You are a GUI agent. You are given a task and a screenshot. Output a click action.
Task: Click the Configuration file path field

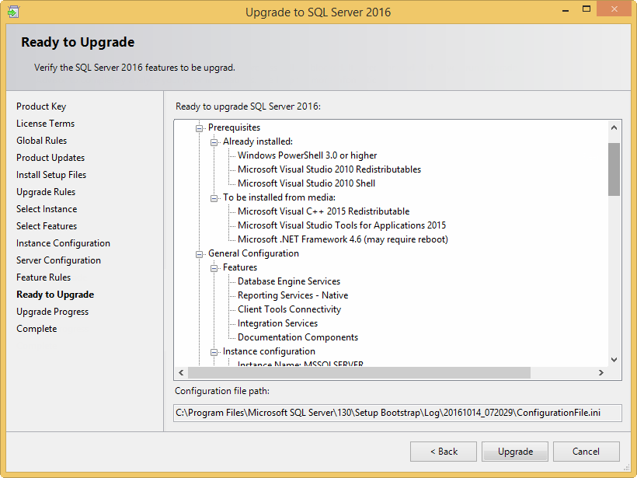coord(397,413)
